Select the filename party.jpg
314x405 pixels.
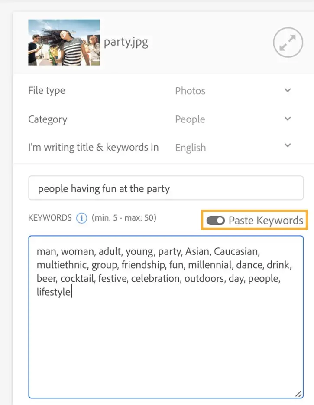[126, 43]
